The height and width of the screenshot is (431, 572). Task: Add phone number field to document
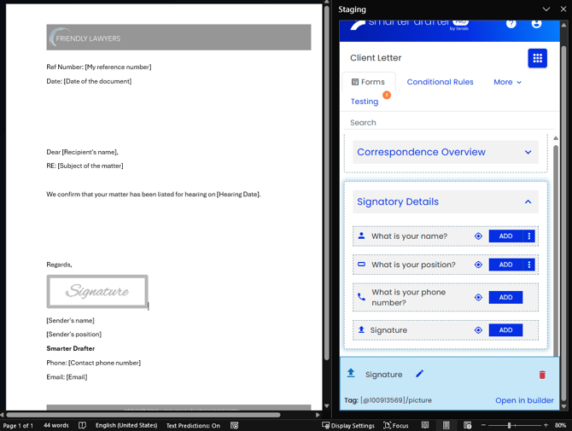505,298
